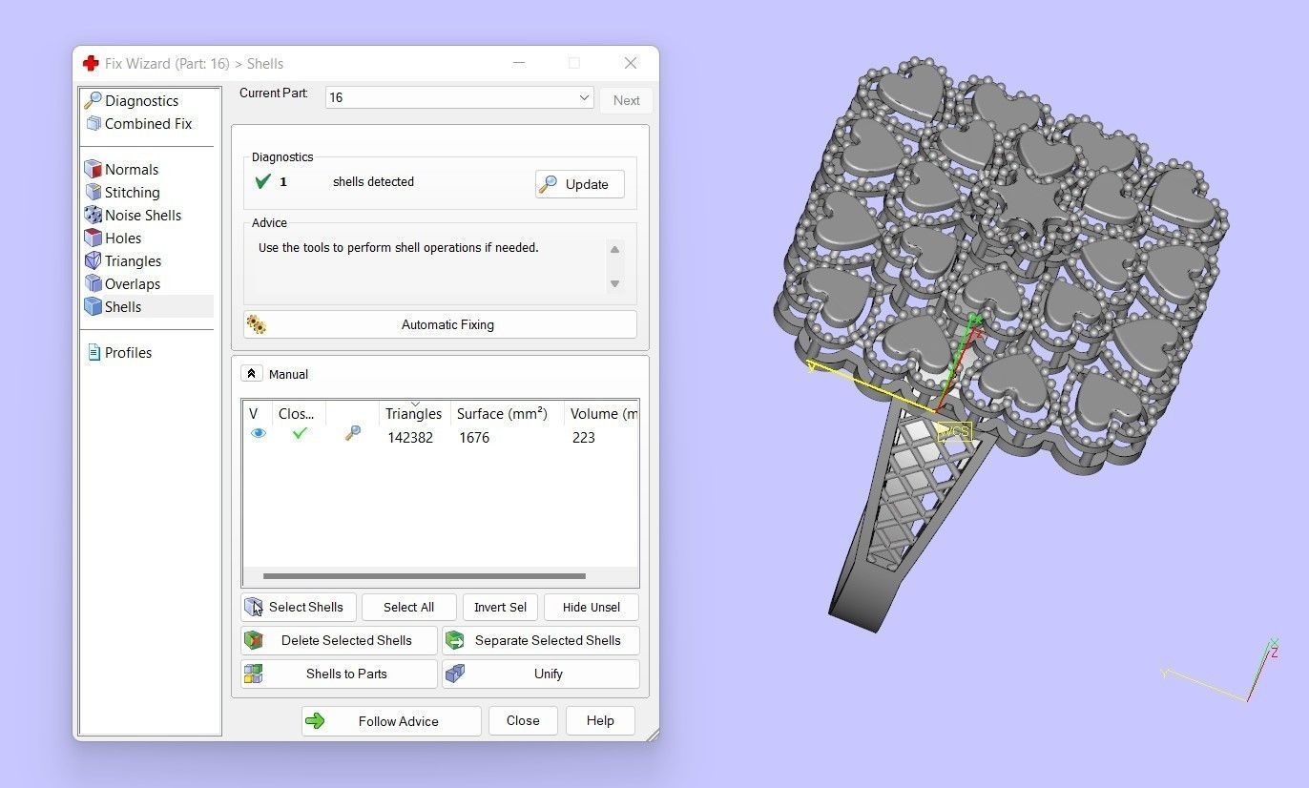The image size is (1309, 788).
Task: Click Separate Selected Shells
Action: pyautogui.click(x=541, y=640)
